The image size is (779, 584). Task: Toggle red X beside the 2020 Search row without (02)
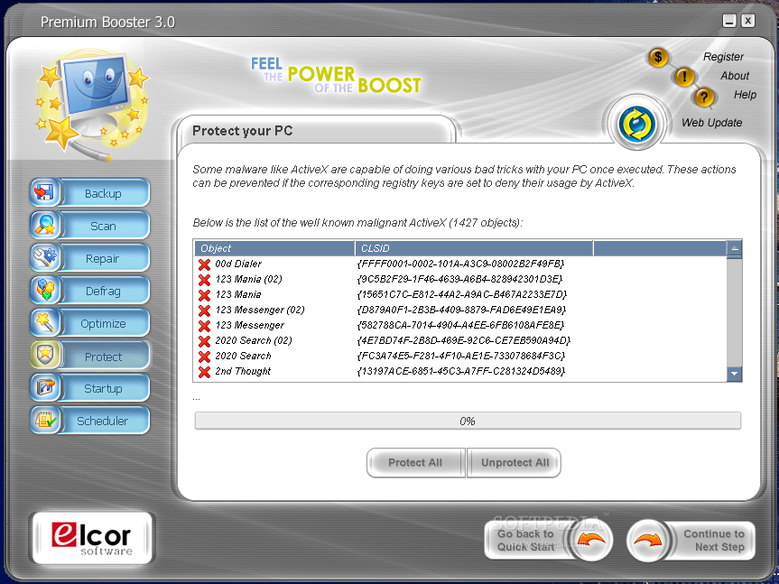pyautogui.click(x=204, y=357)
